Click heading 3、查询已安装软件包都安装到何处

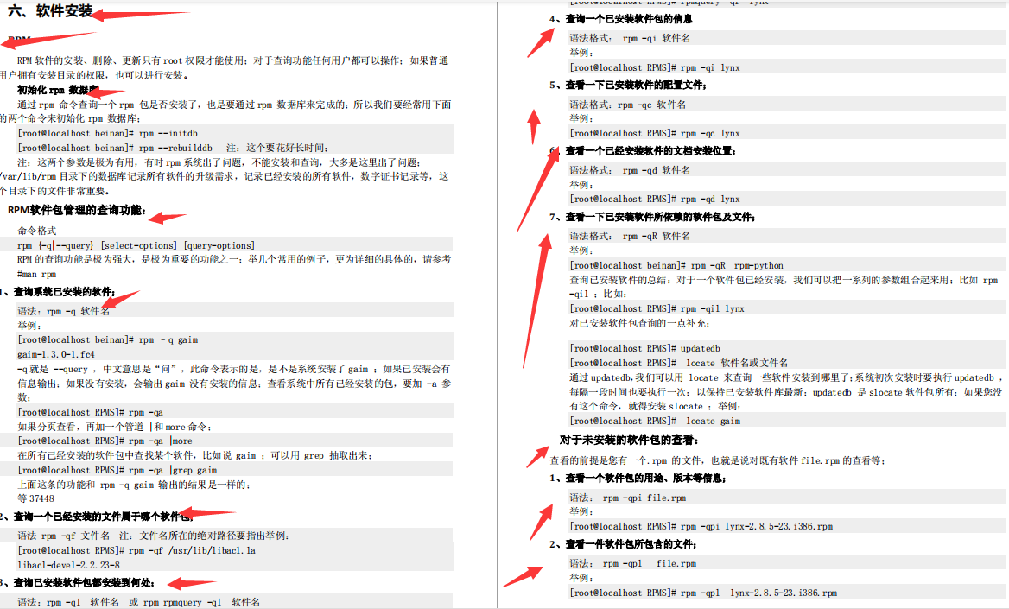click(x=77, y=582)
